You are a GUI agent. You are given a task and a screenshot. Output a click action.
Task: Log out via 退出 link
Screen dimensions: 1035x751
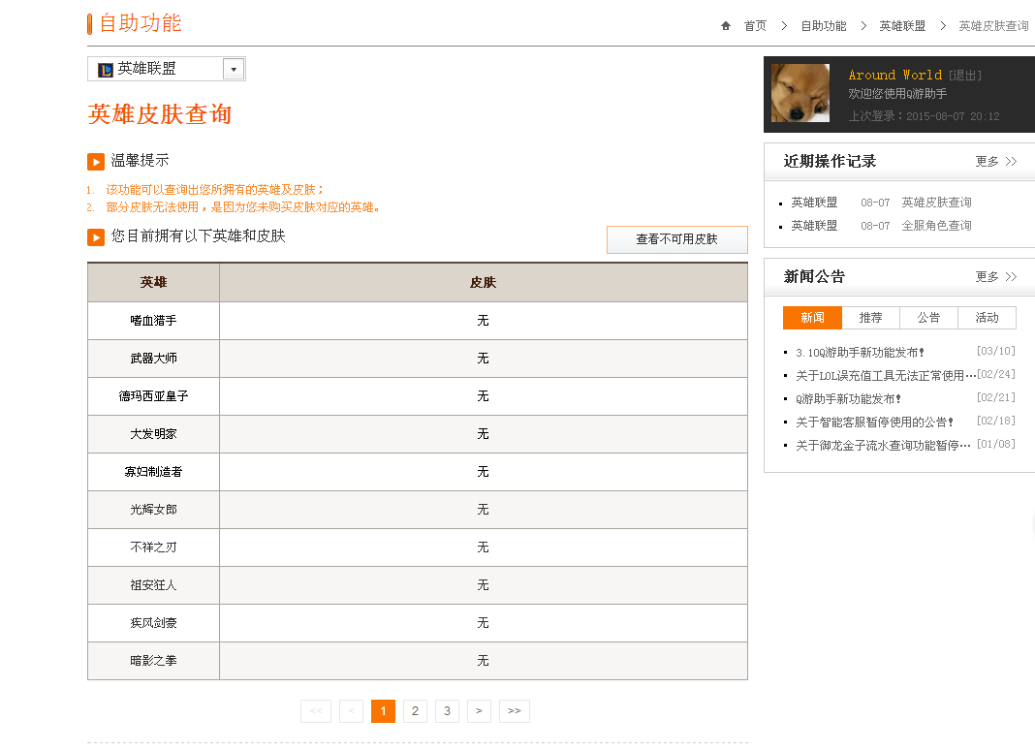pyautogui.click(x=965, y=76)
